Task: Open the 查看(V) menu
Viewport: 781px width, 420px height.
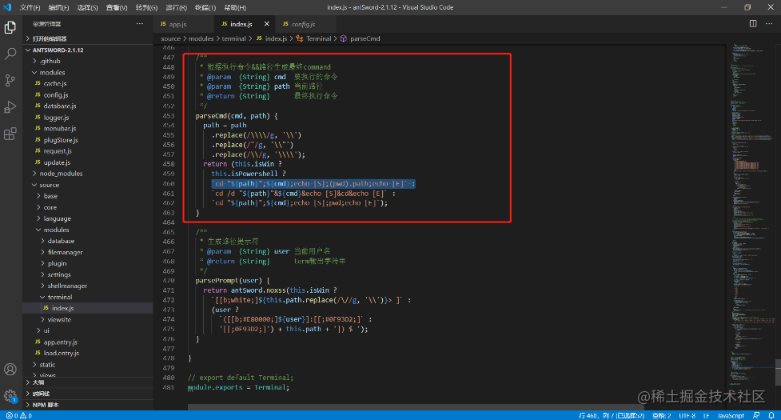Action: pos(117,7)
